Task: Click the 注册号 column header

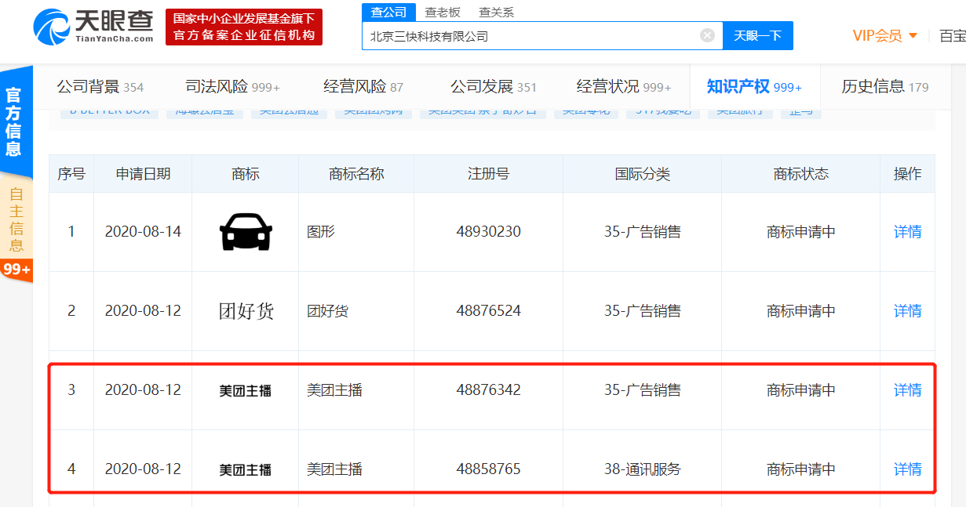Action: [x=488, y=174]
